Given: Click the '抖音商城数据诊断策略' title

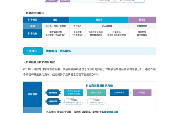Looking at the screenshot, I should pos(99,86).
